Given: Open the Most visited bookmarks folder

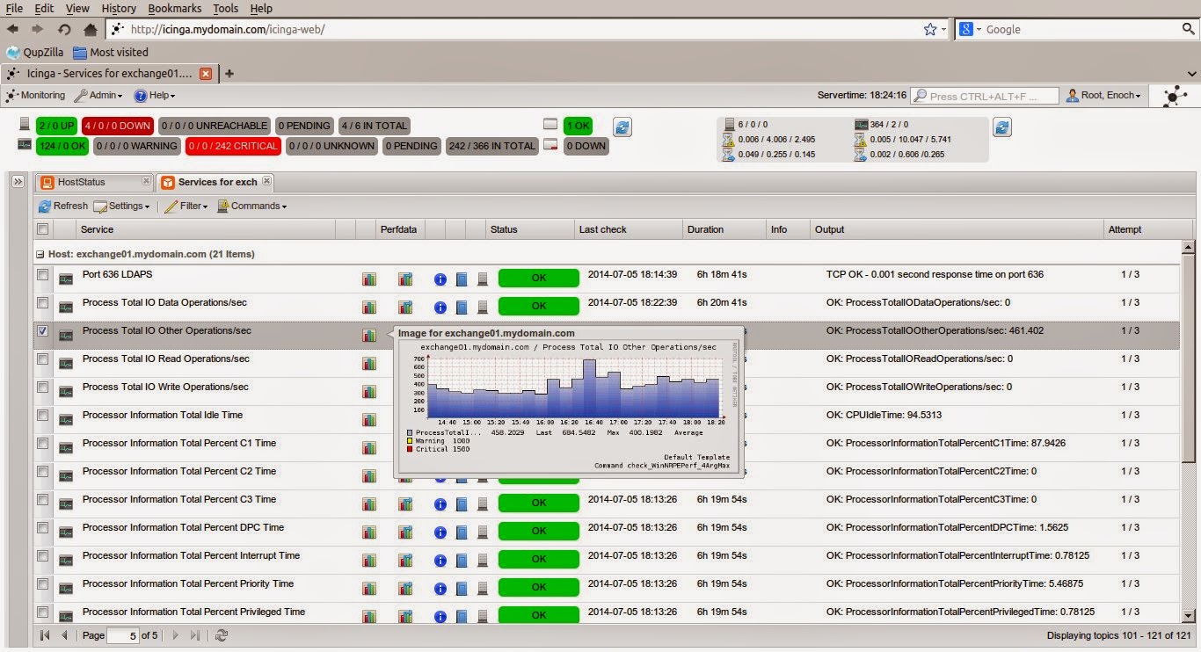Looking at the screenshot, I should (x=111, y=53).
